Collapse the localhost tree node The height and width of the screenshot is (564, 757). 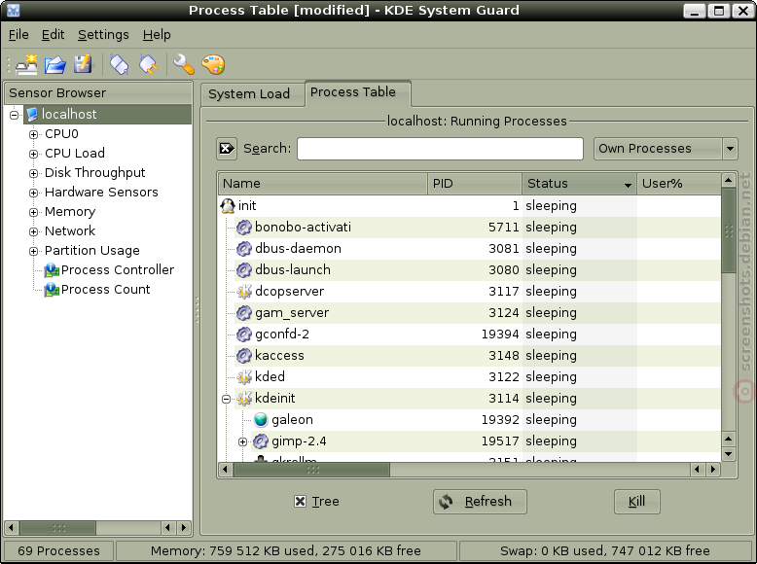click(14, 115)
